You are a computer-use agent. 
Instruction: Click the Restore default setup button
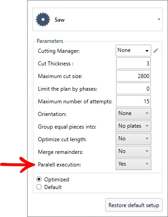point(134,205)
